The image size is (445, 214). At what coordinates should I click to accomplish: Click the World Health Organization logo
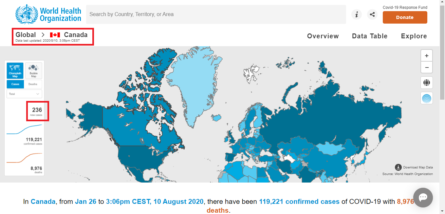pos(48,14)
